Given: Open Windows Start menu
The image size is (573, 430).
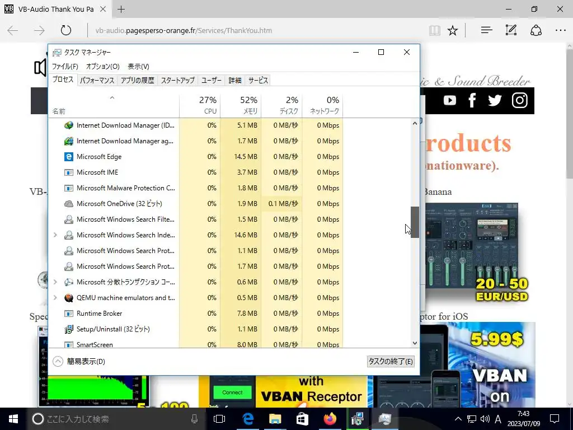Looking at the screenshot, I should pyautogui.click(x=13, y=419).
